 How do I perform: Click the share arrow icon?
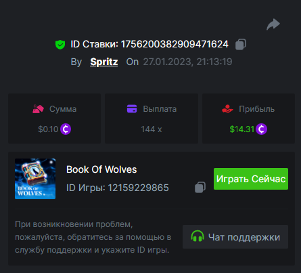[273, 24]
